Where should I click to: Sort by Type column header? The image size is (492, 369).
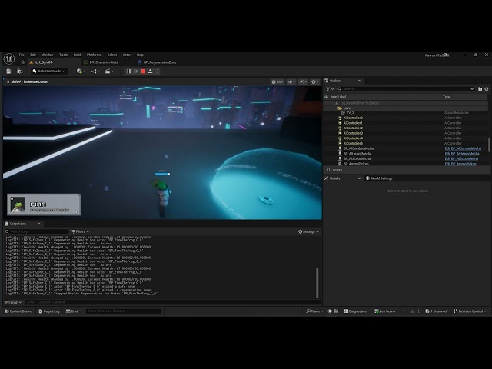[447, 97]
